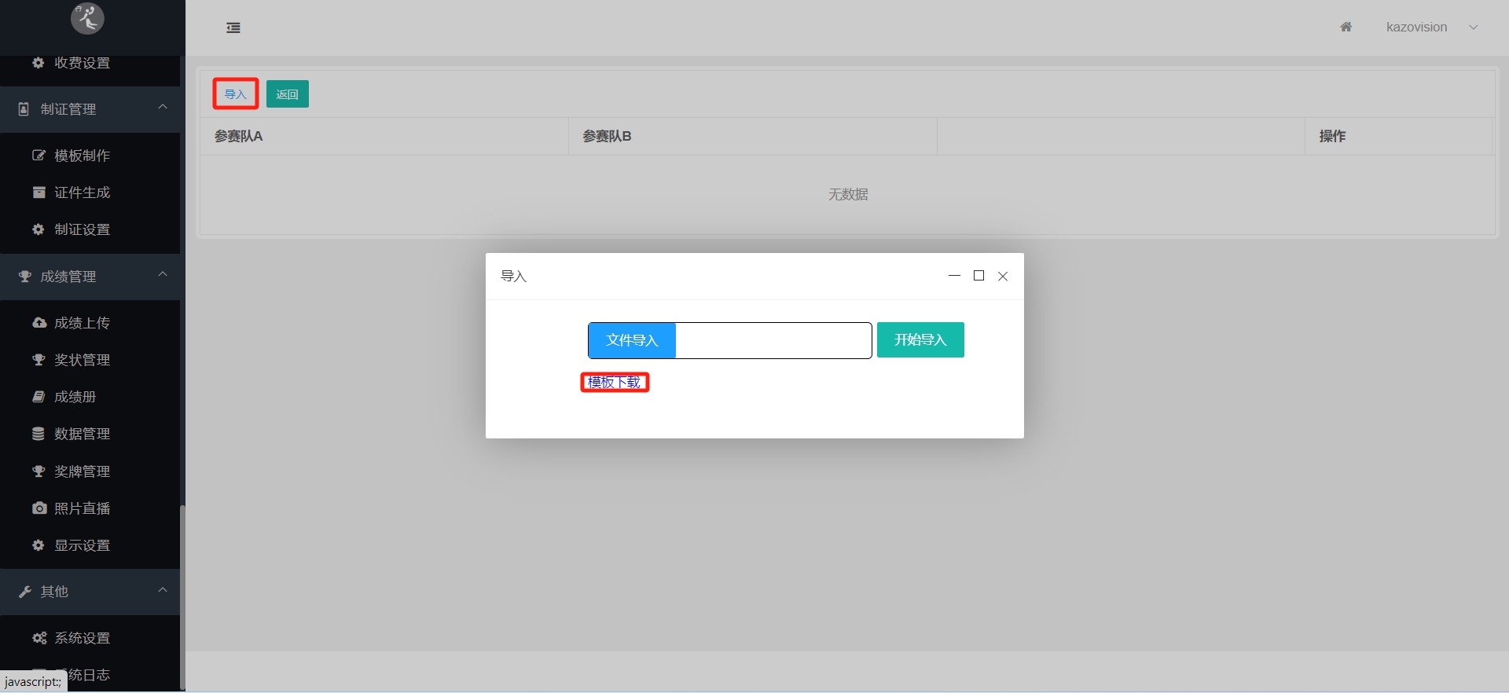Viewport: 1509px width, 693px height.
Task: Click the empty file name input field
Action: pos(773,340)
